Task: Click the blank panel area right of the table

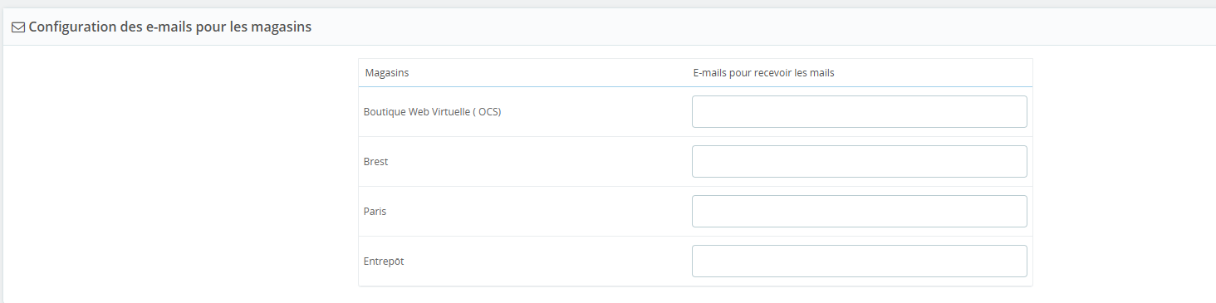Action: point(1121,174)
